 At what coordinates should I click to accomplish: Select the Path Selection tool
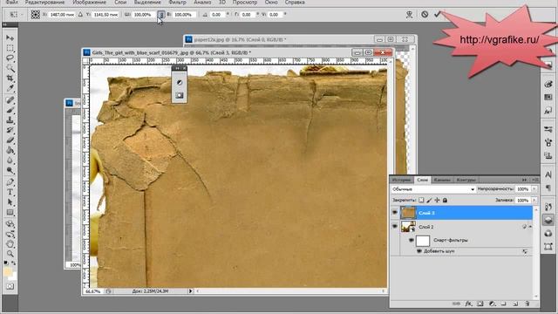tap(10, 202)
